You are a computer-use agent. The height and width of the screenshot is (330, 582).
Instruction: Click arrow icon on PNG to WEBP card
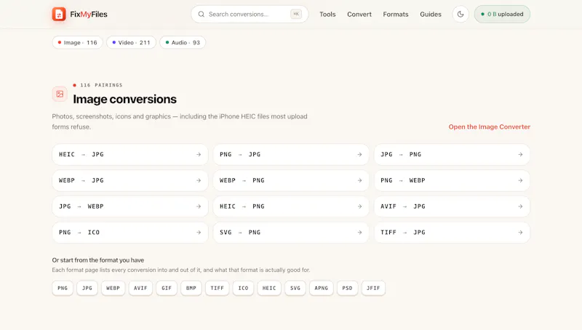520,180
